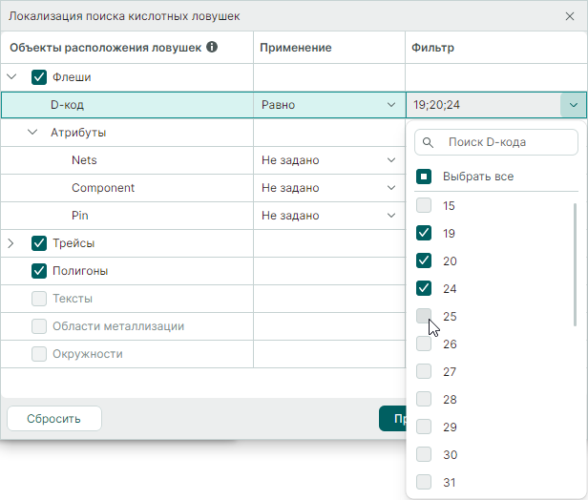
Task: Close the localization dialog window
Action: pos(571,16)
